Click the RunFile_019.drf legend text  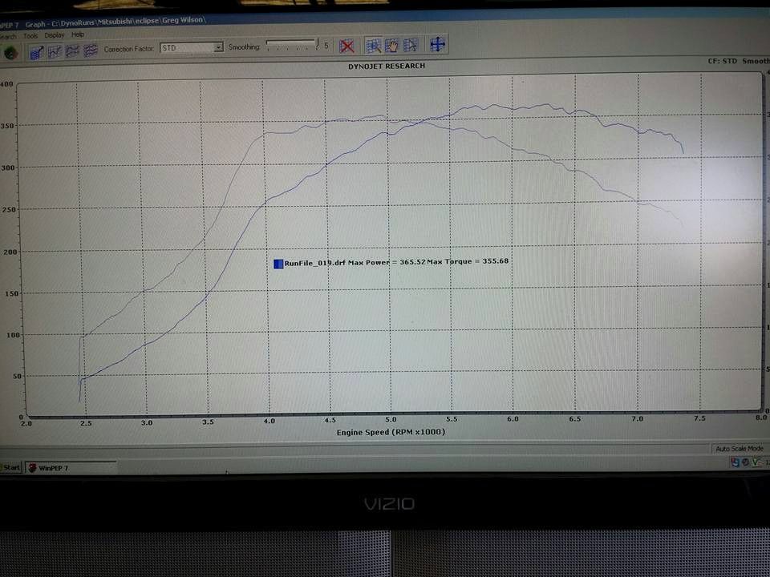pos(315,263)
